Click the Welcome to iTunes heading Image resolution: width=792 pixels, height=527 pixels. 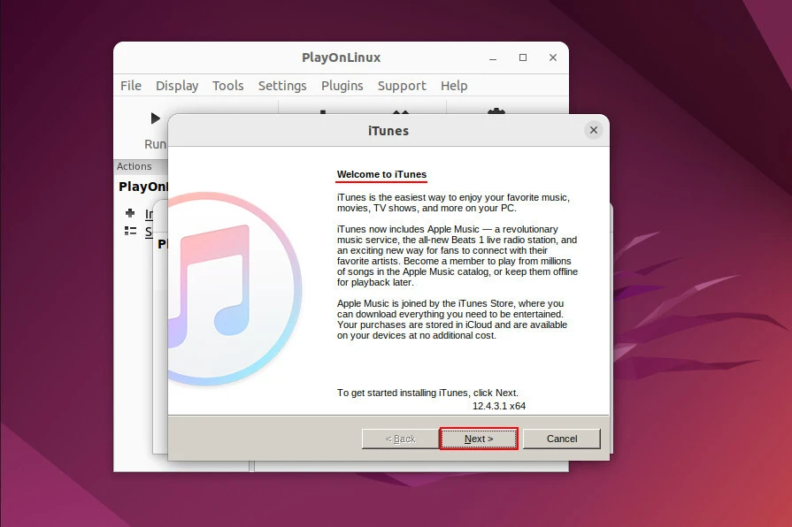click(381, 174)
